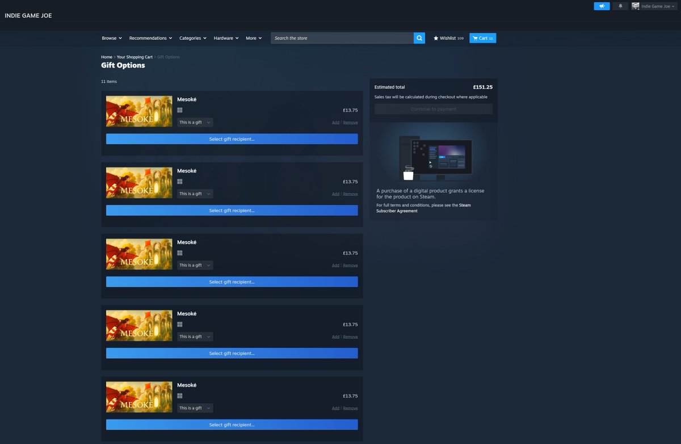This screenshot has width=681, height=444.
Task: Open the More menu
Action: coord(254,38)
